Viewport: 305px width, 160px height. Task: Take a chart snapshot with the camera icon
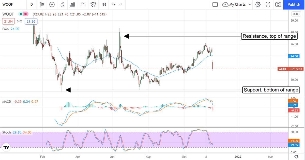278,4
